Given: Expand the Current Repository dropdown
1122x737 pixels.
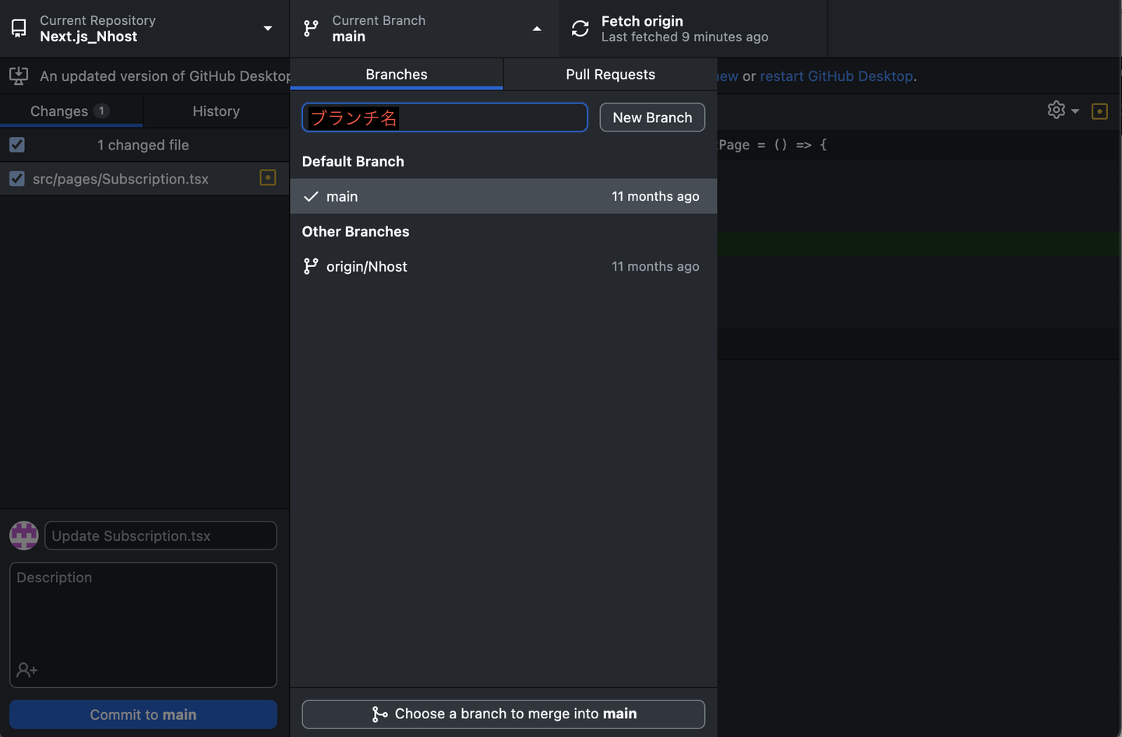Looking at the screenshot, I should tap(267, 29).
